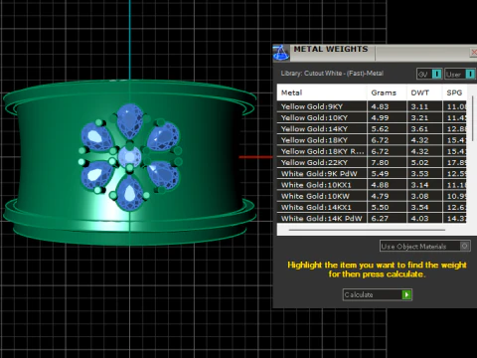Viewport: 477px width, 358px height.
Task: Click the vertical scrollbar of metals list
Action: tap(472, 119)
